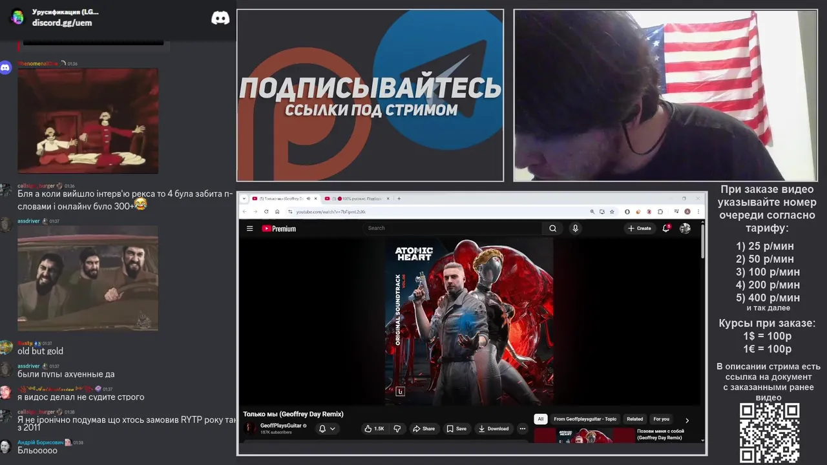
Task: Open 'Позови меня с собой' video title
Action: [x=660, y=434]
